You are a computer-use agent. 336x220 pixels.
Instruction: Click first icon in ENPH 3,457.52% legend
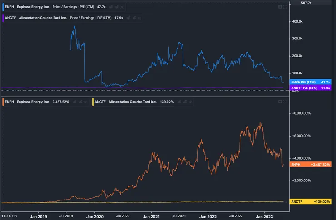point(74,102)
